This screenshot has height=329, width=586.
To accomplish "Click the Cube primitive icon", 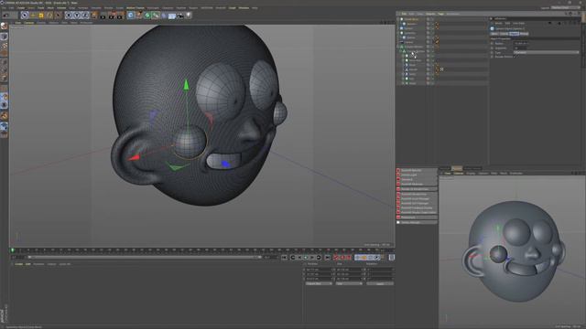I will pos(130,16).
